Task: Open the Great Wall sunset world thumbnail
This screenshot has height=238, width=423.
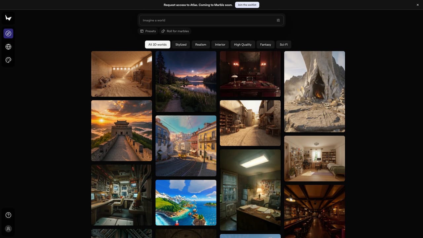Action: (122, 131)
